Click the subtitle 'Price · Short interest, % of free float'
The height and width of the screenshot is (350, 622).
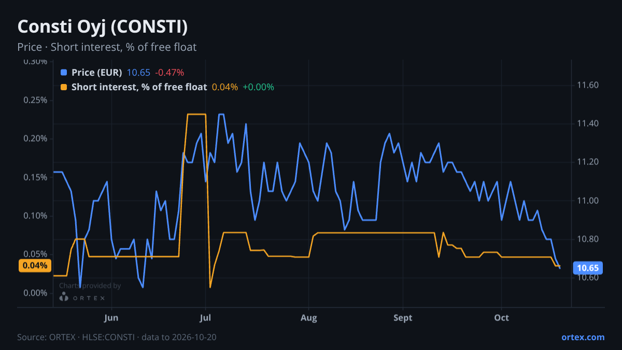click(107, 47)
